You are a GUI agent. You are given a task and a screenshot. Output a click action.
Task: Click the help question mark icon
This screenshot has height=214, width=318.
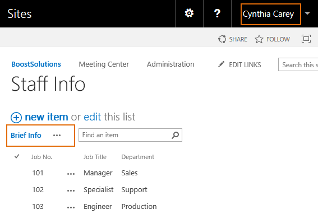217,13
